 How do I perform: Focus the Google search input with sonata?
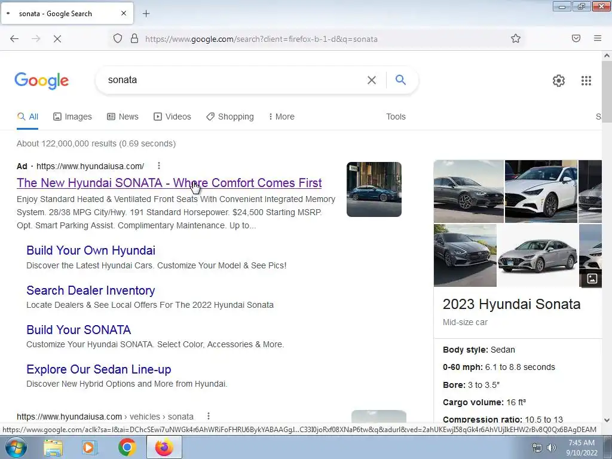pyautogui.click(x=234, y=80)
